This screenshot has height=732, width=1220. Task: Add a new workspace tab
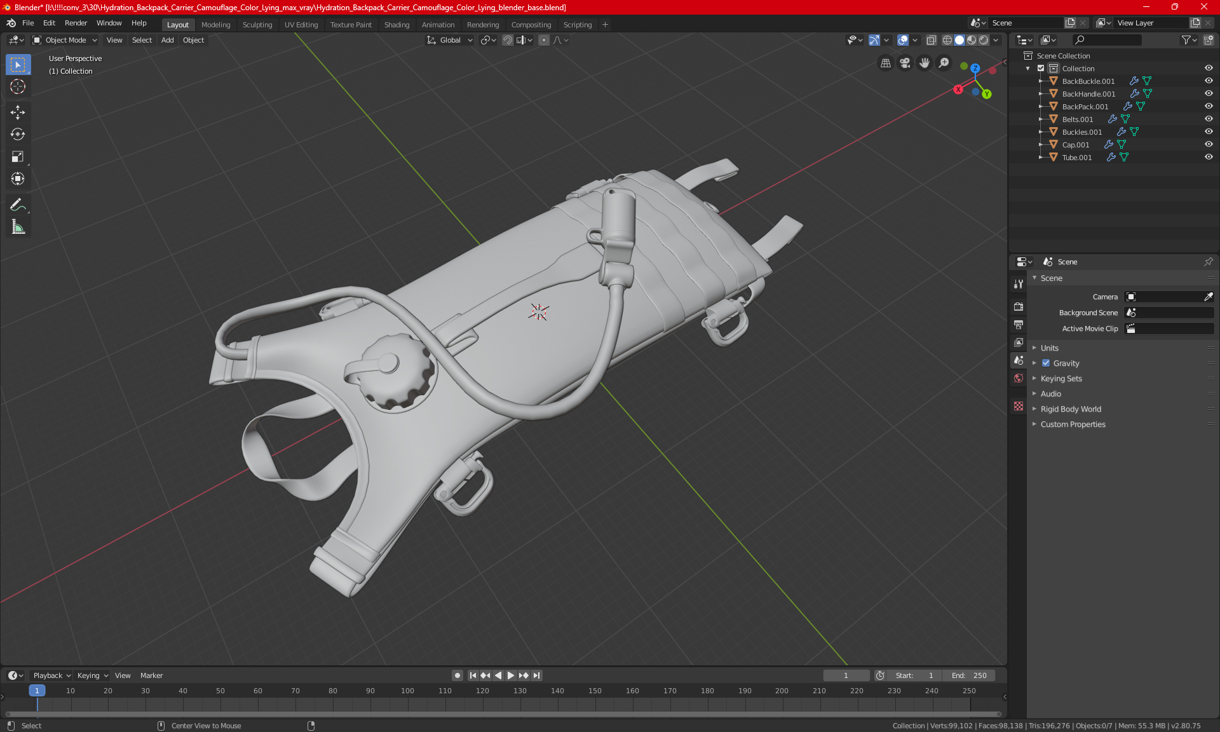(x=605, y=25)
